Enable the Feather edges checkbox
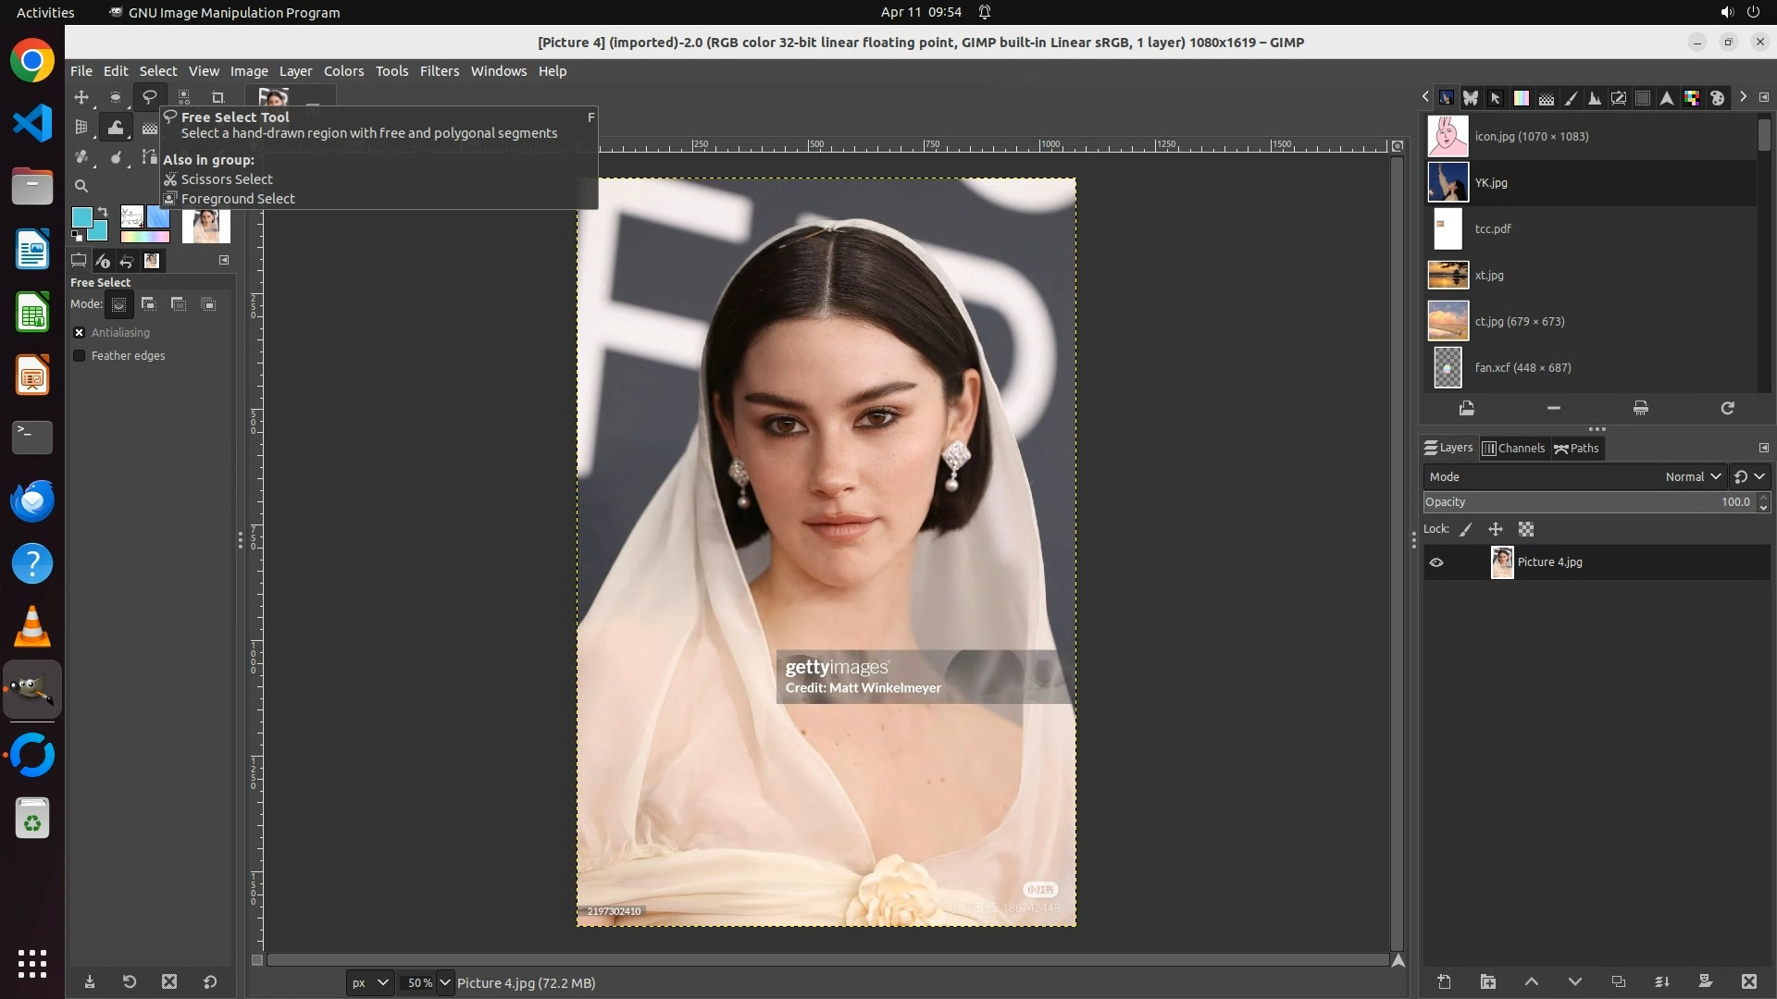The image size is (1777, 999). pos(80,355)
